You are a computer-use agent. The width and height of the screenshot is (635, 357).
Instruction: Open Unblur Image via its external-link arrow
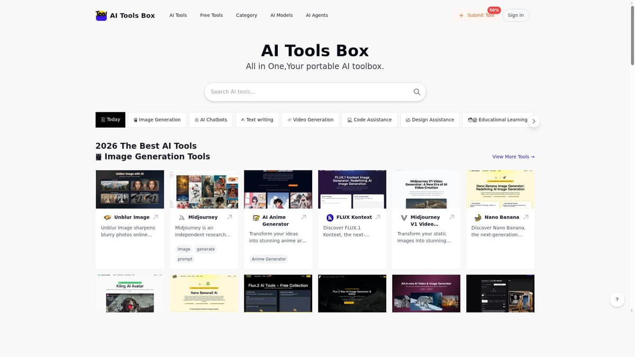pos(156,216)
